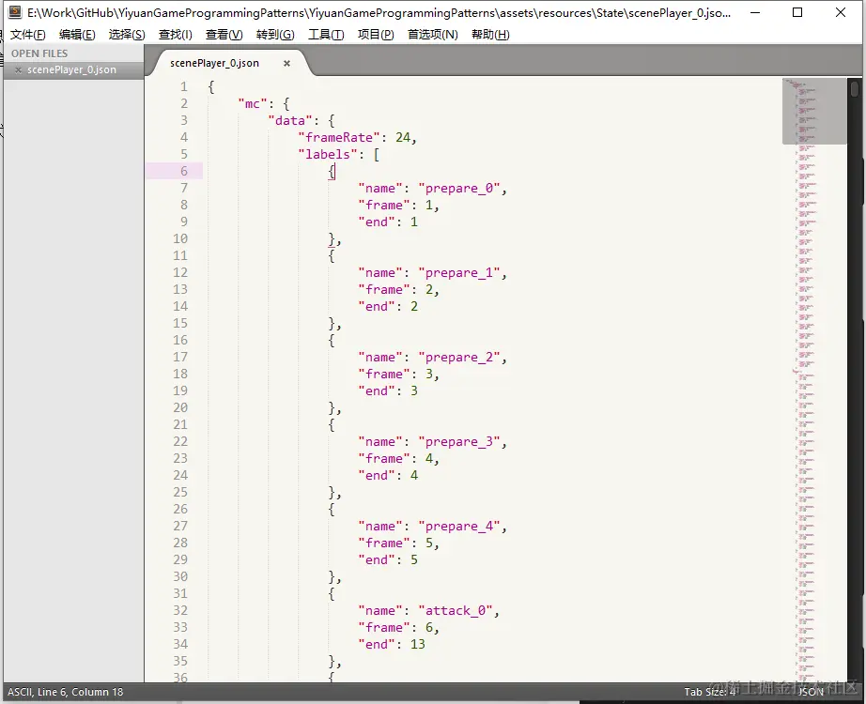The image size is (866, 704).
Task: Click the Sublime Text title bar icon
Action: pyautogui.click(x=15, y=12)
